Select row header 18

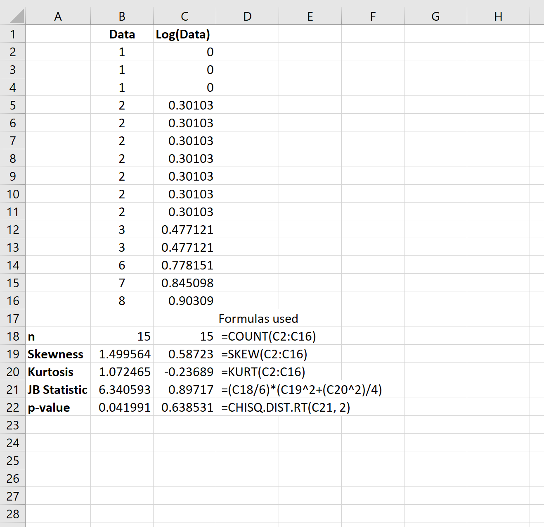[13, 336]
